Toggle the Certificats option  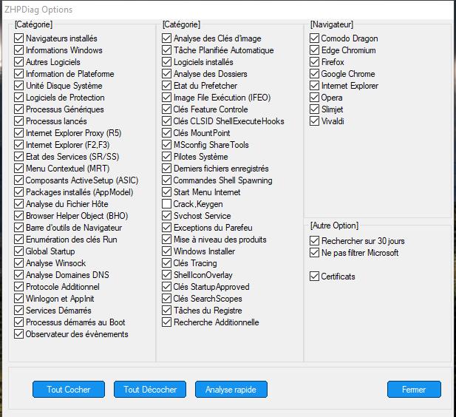click(x=315, y=277)
